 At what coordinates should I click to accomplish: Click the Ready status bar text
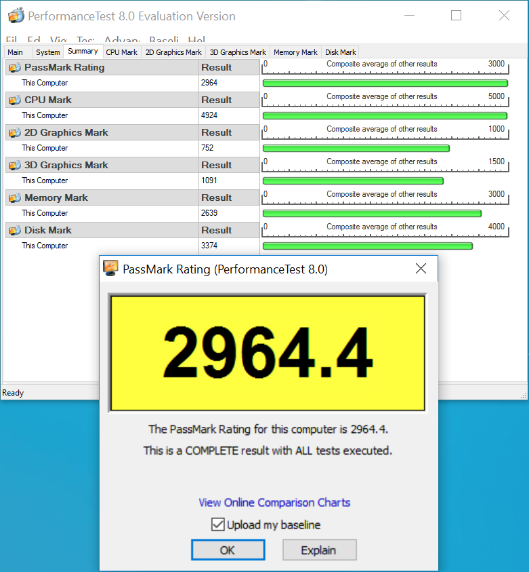(x=13, y=393)
